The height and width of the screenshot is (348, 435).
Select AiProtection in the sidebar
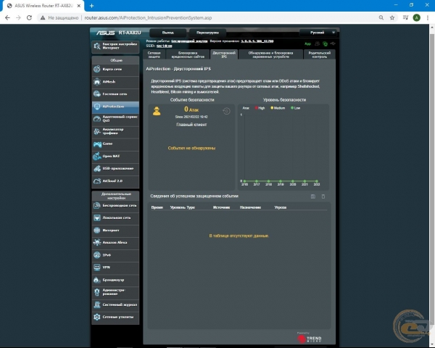[x=115, y=107]
